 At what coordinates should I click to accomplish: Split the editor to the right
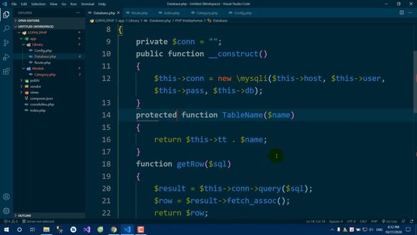tap(401, 13)
